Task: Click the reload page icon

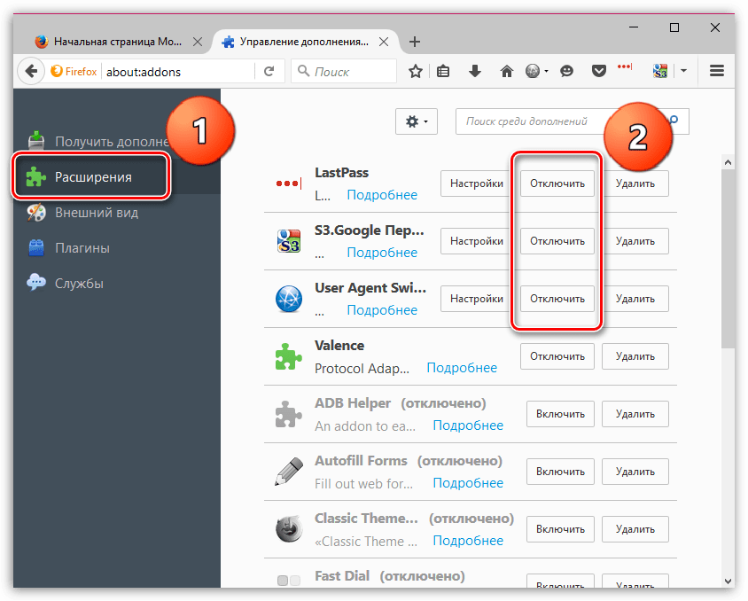Action: 269,71
